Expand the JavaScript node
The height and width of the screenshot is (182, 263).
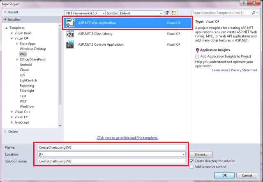click(x=12, y=122)
